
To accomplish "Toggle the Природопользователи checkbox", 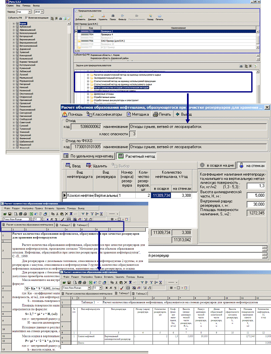I will click(x=76, y=10).
